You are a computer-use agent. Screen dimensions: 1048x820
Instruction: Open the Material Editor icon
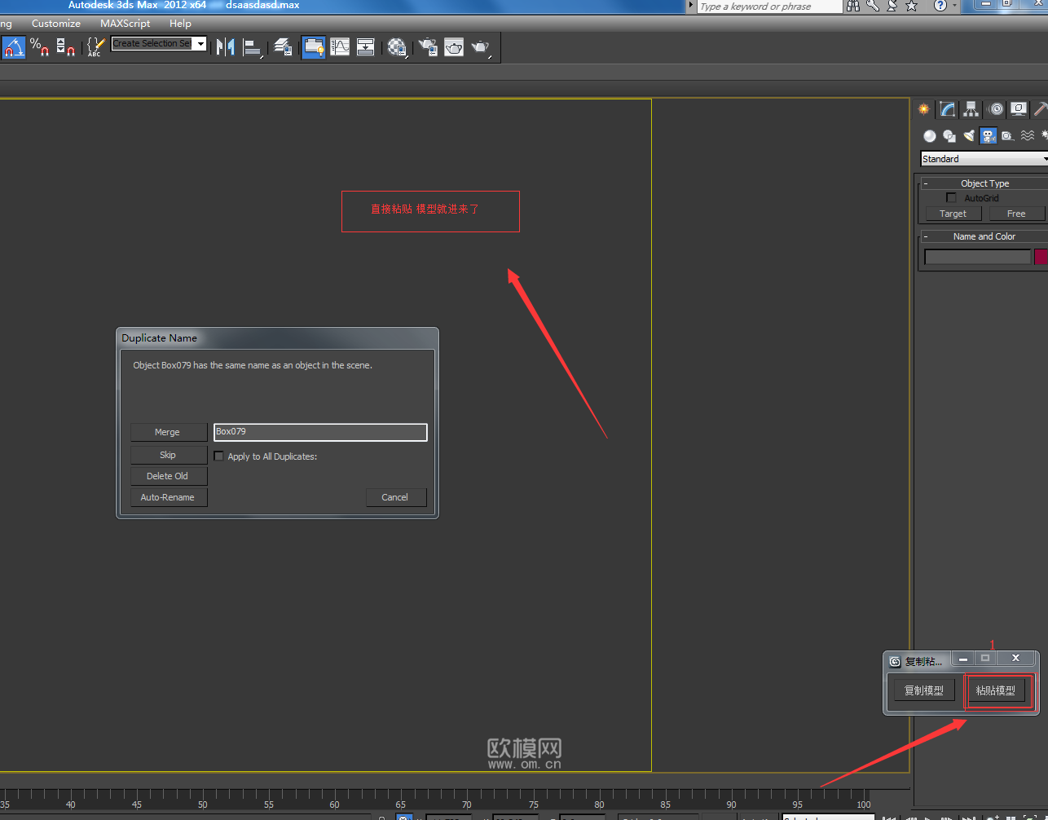tap(397, 47)
